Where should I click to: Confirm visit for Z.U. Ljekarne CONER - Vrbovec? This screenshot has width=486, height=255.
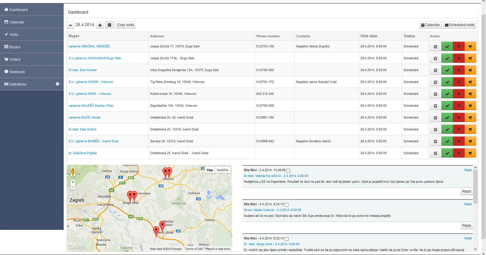coord(447,82)
